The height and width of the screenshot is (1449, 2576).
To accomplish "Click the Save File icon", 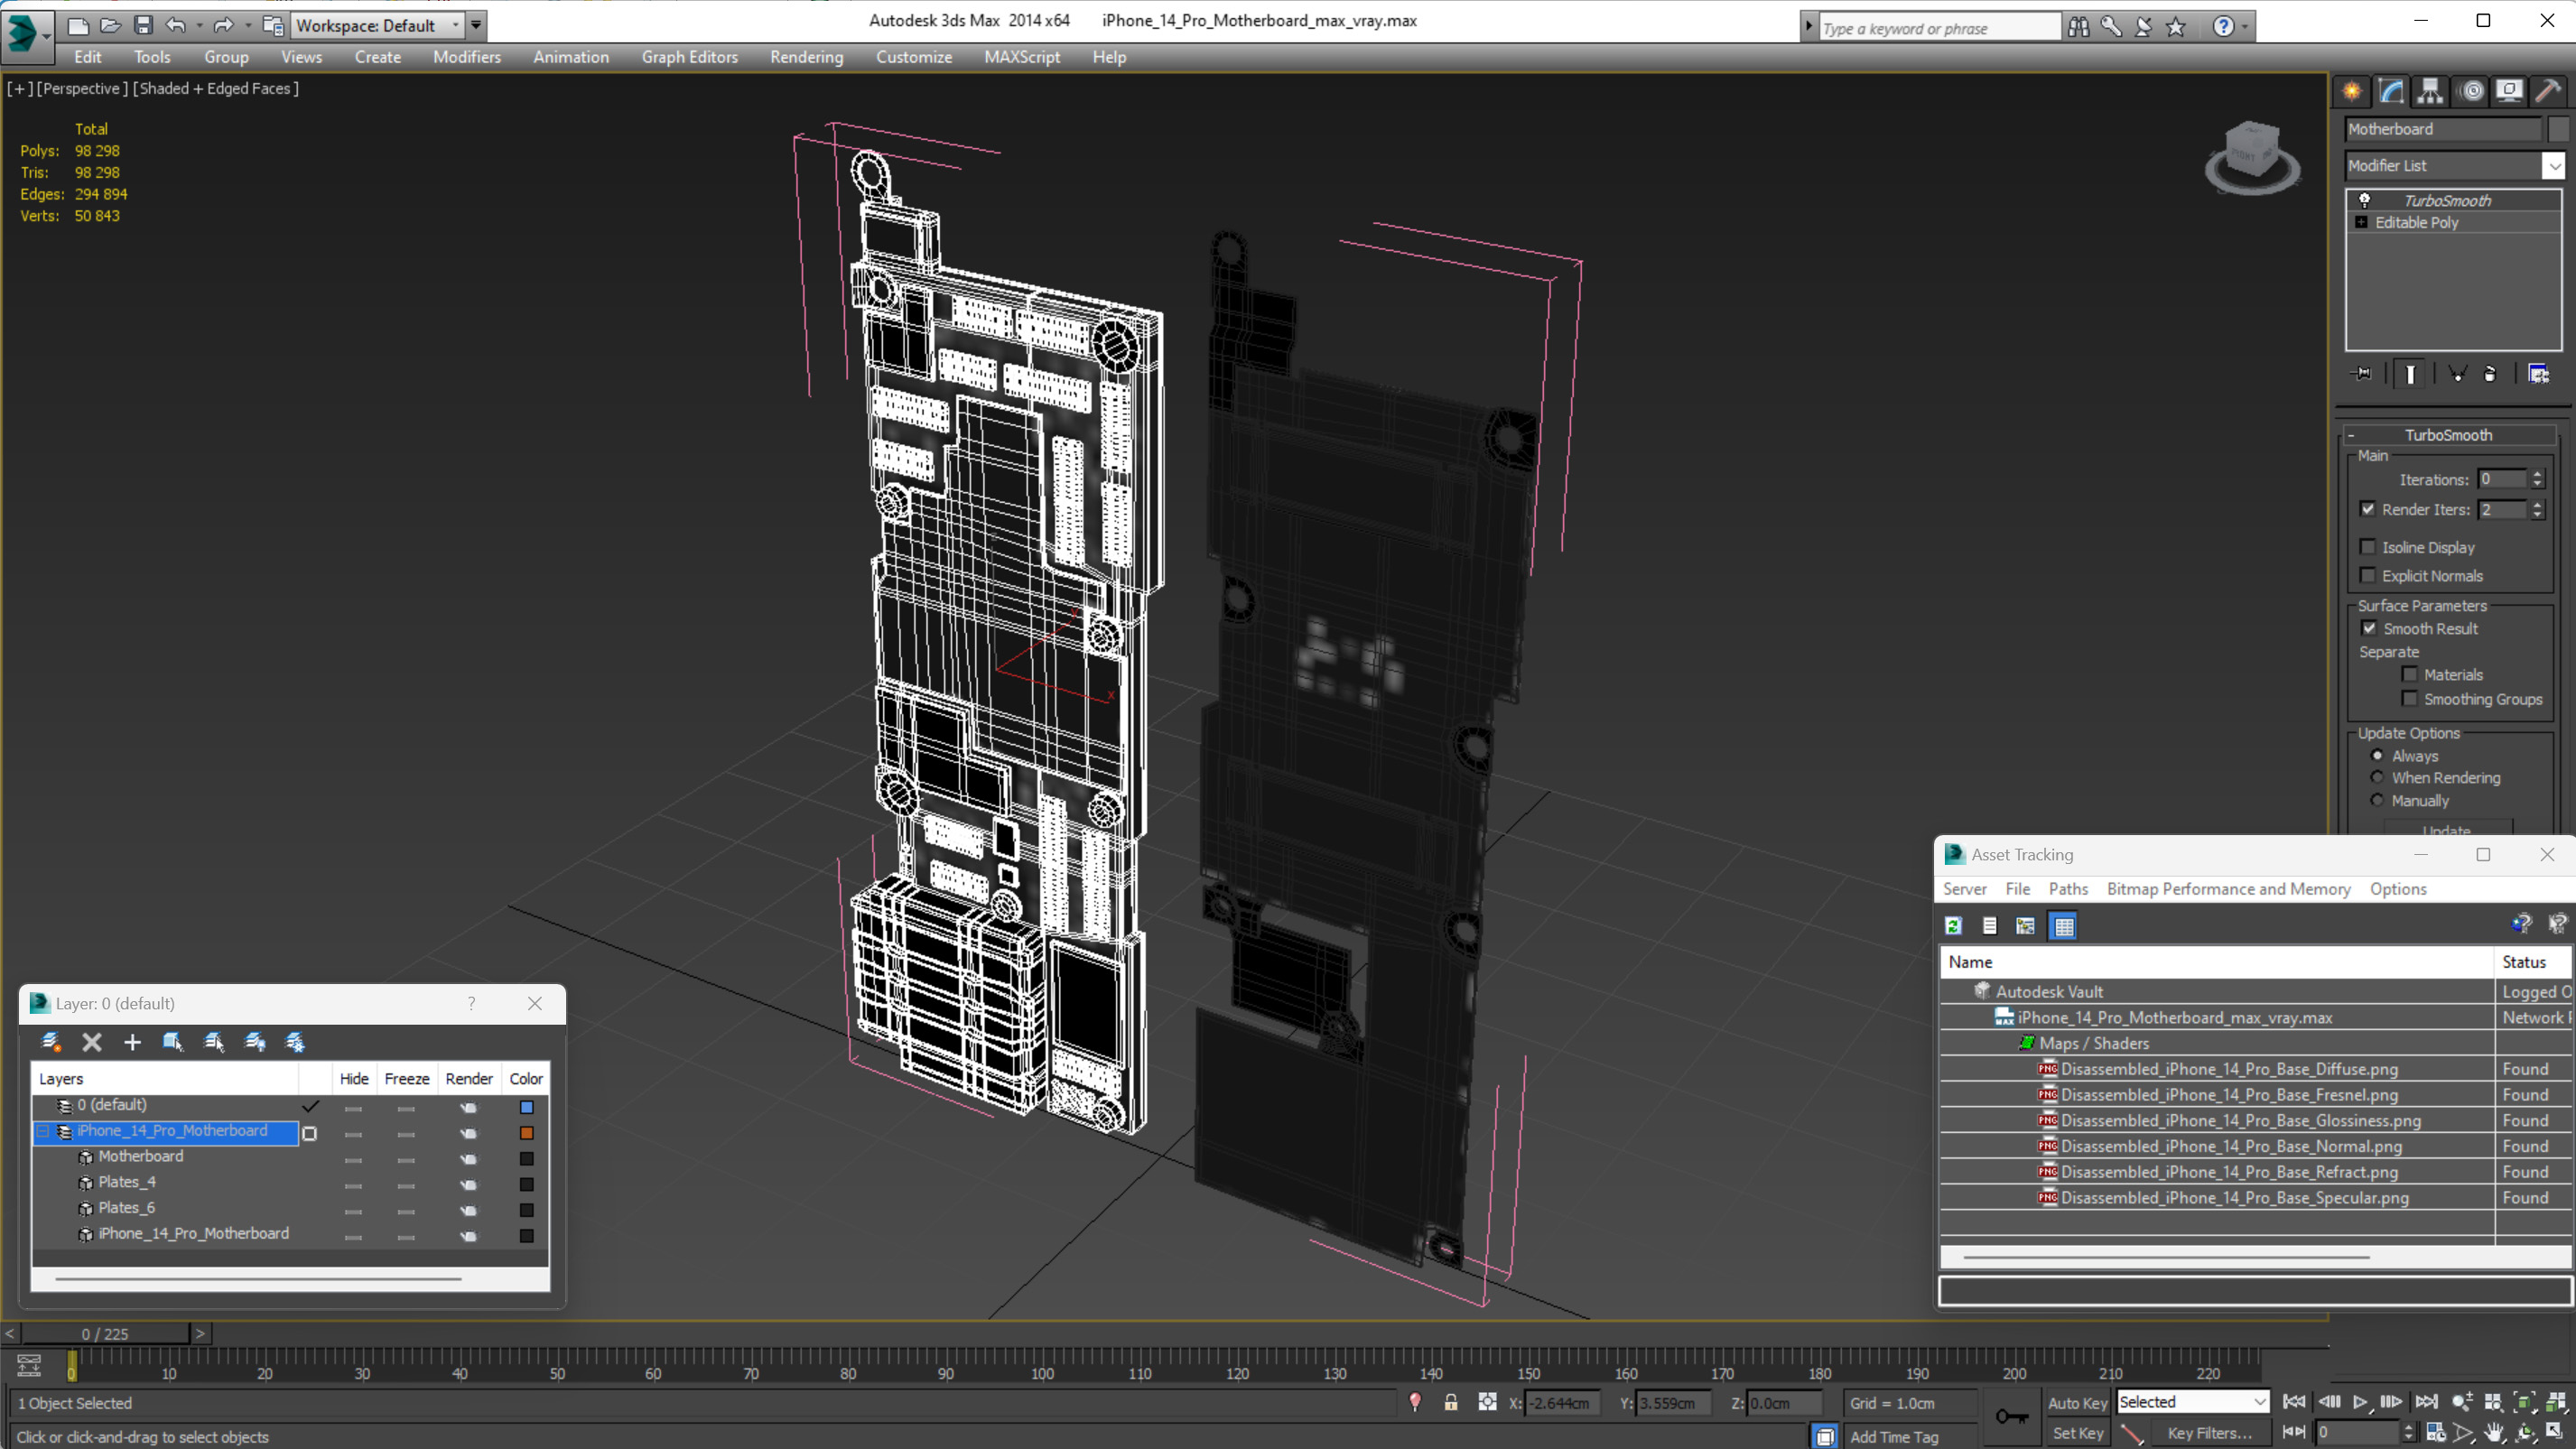I will (x=143, y=25).
